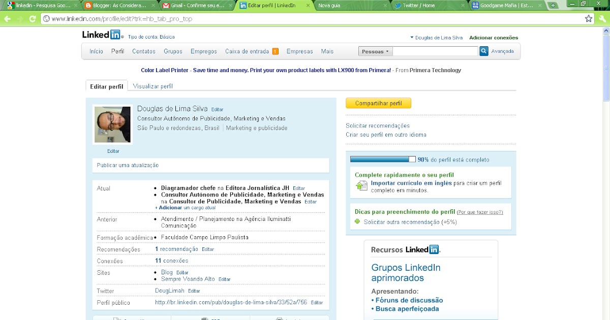Click Editar beside Editora Jornalística JH

(x=299, y=188)
